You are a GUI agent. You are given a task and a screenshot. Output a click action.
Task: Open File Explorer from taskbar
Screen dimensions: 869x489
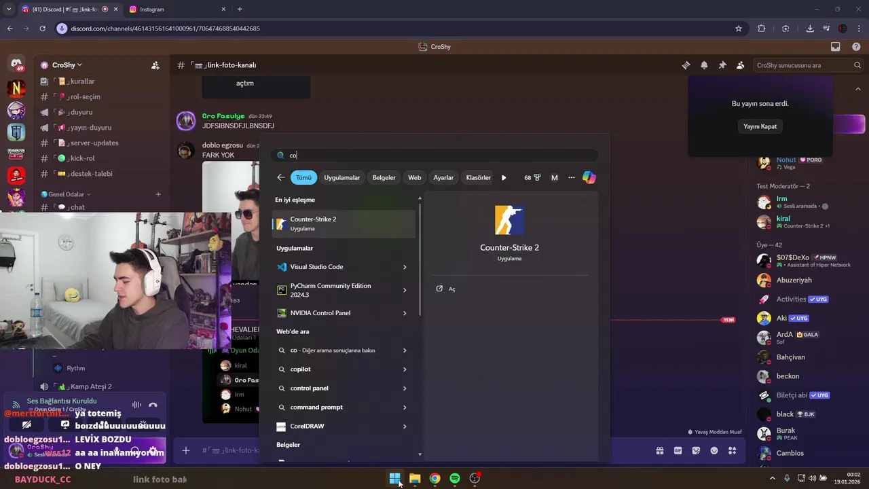(x=415, y=478)
